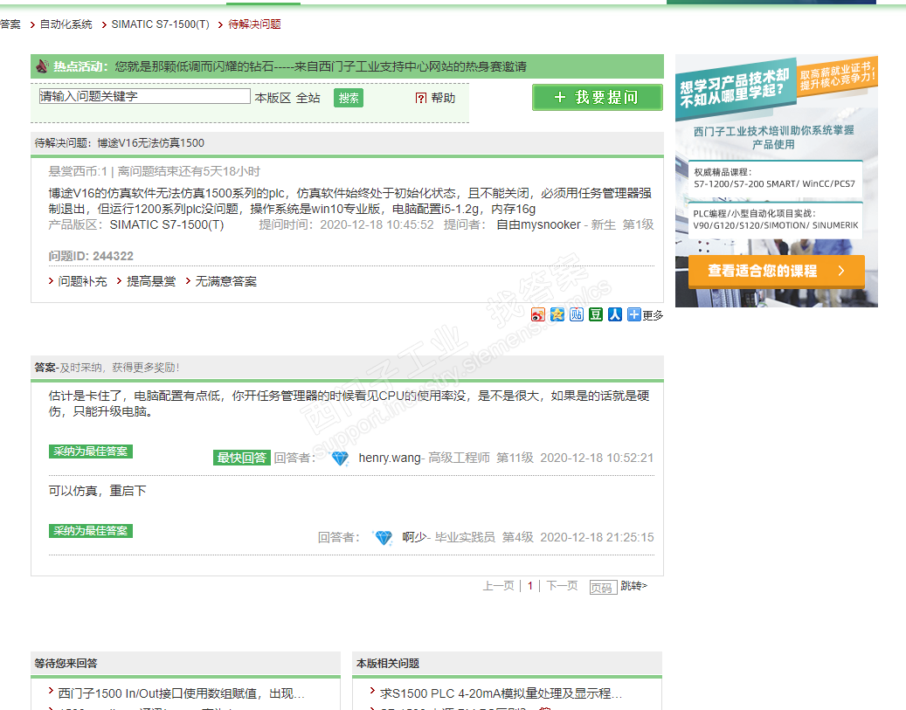
Task: Select page 1 in pagination
Action: 529,586
